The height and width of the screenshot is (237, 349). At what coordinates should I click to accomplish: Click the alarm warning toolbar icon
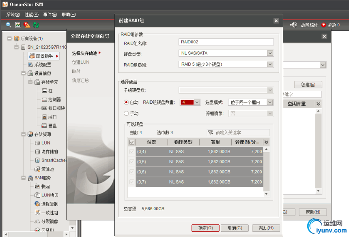tap(27, 25)
